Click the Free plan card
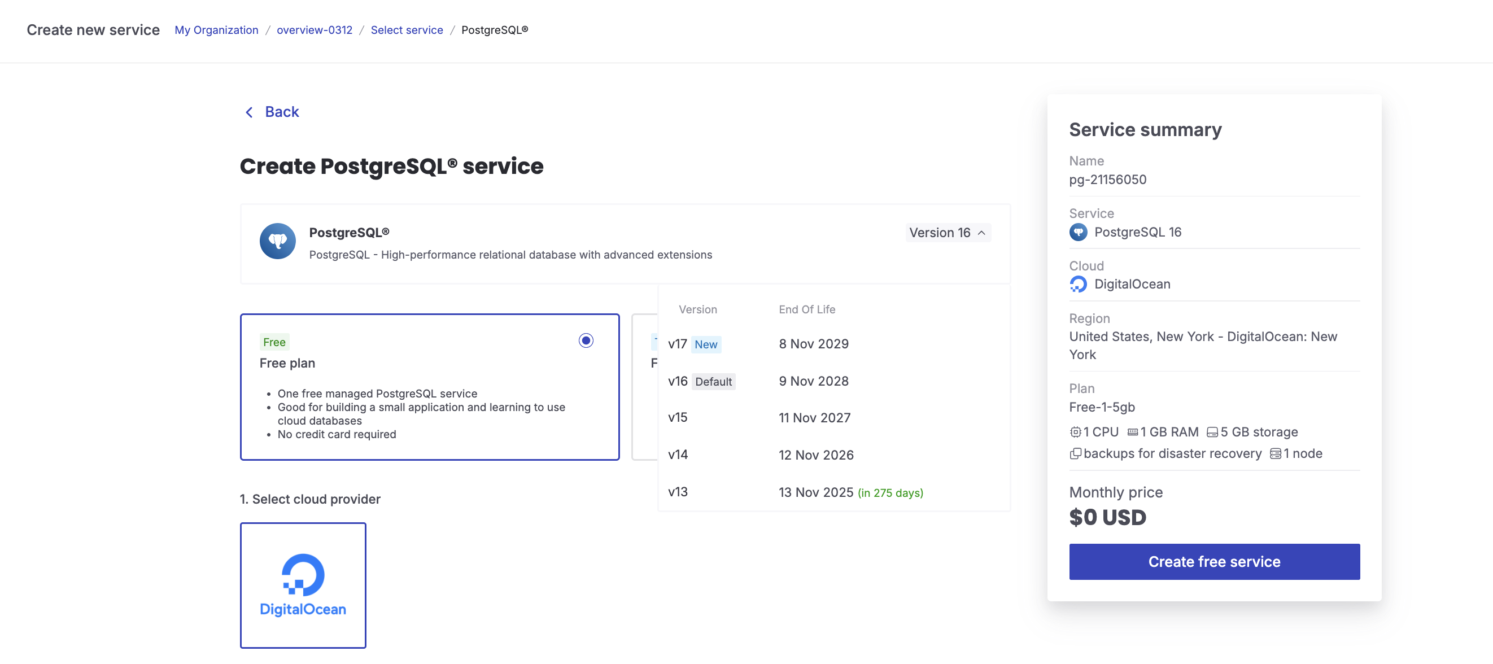 430,387
